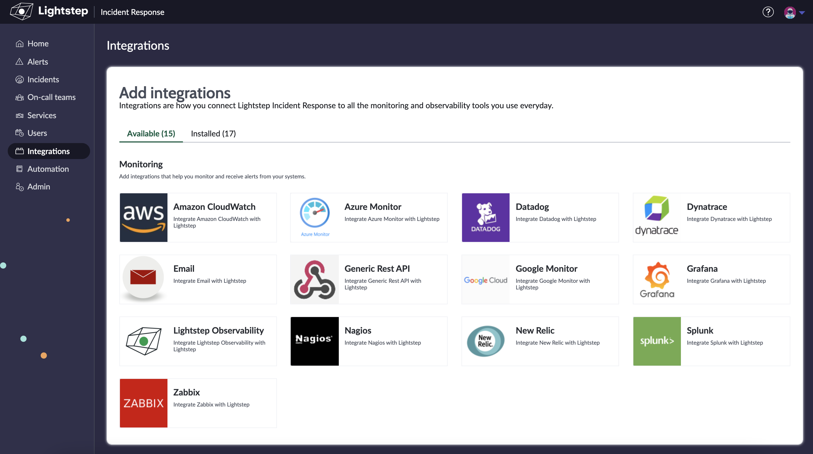The height and width of the screenshot is (454, 813).
Task: Open the help question mark icon
Action: (768, 12)
